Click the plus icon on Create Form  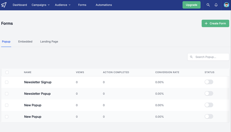[206, 23]
